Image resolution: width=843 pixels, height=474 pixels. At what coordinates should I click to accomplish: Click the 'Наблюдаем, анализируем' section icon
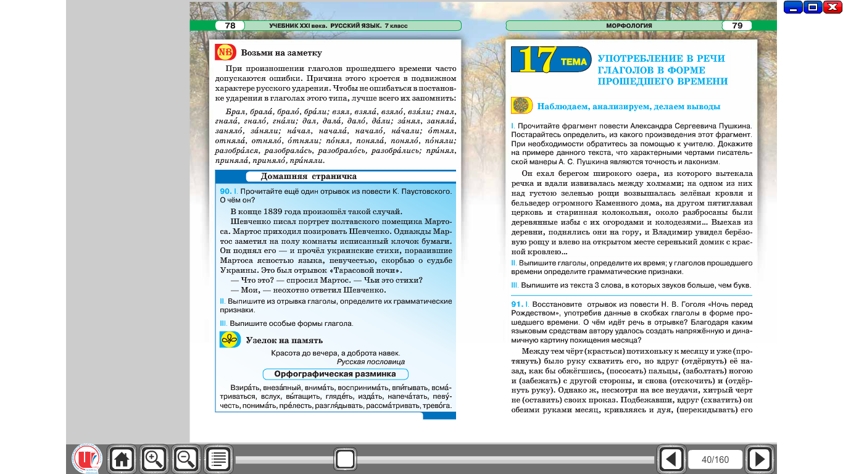coord(522,106)
